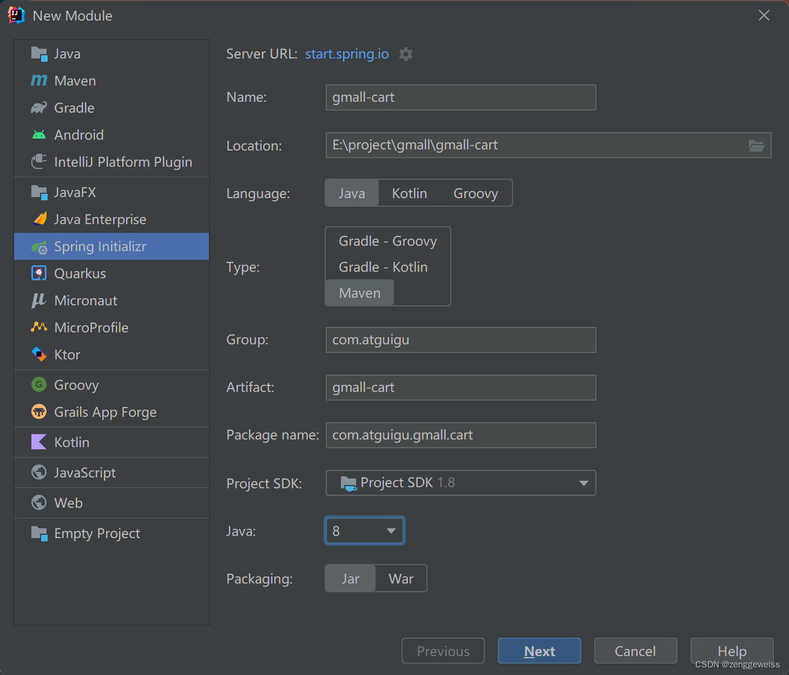The image size is (789, 675).
Task: Click the Next button
Action: [x=540, y=651]
